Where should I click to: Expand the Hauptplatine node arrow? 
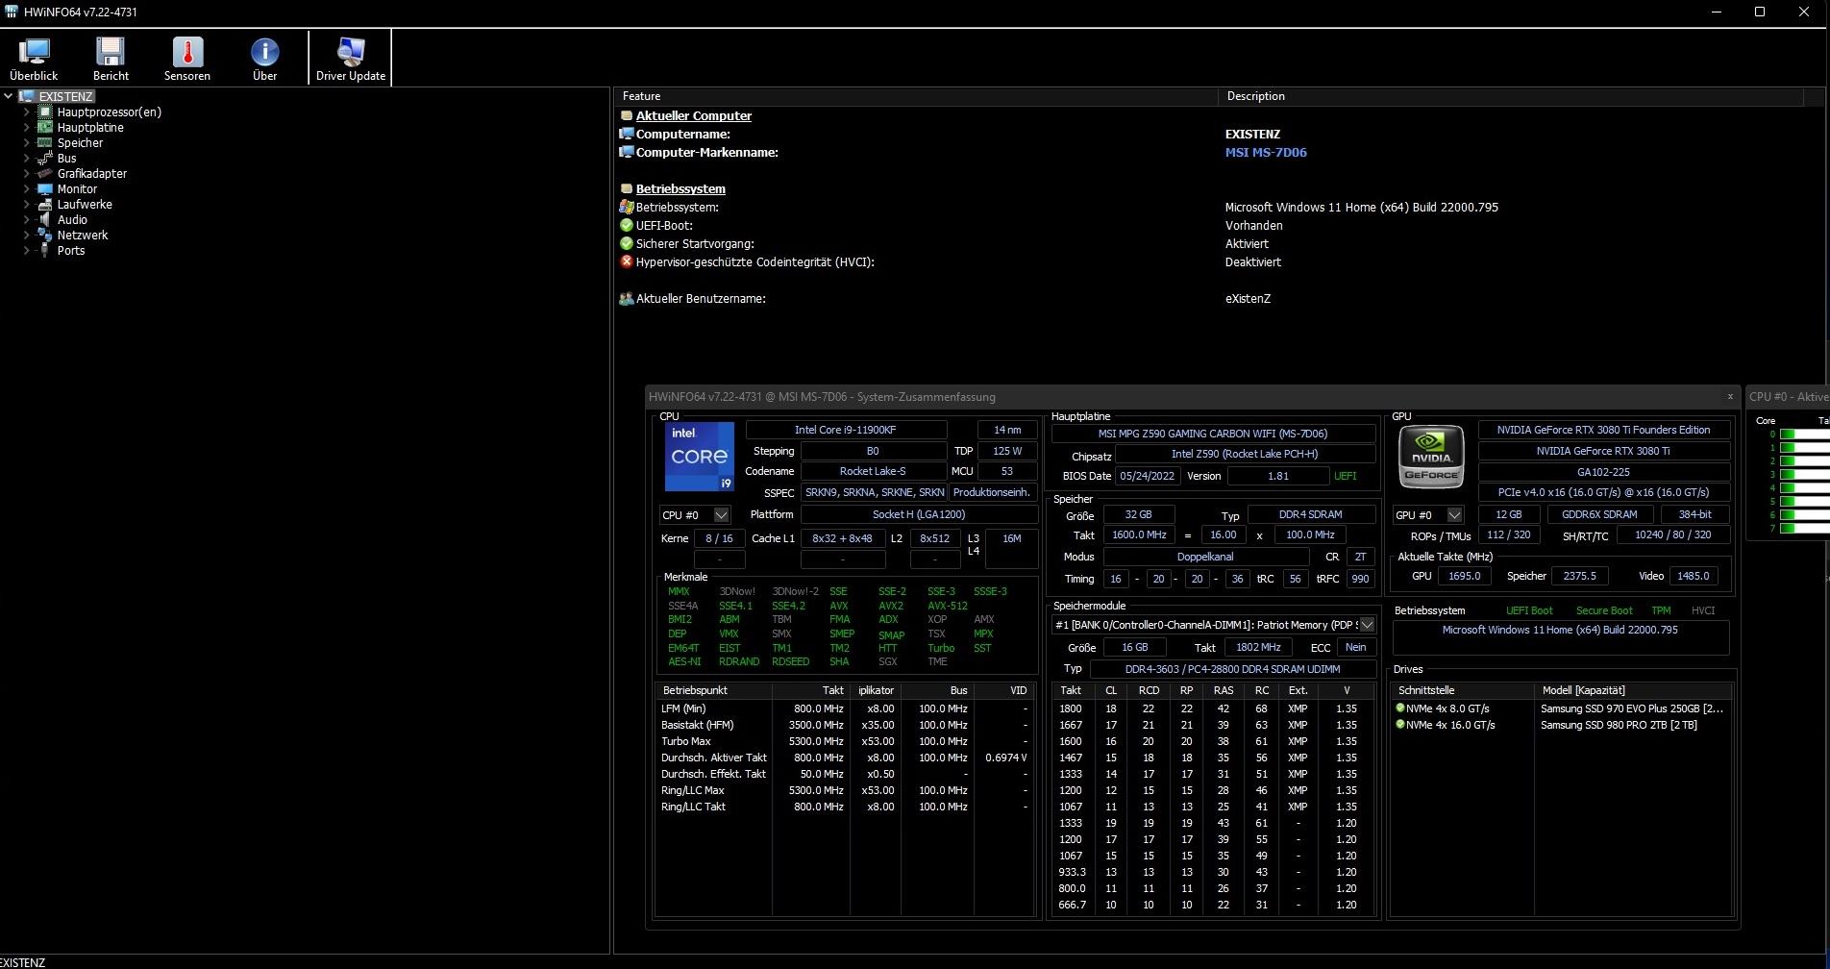pos(26,128)
